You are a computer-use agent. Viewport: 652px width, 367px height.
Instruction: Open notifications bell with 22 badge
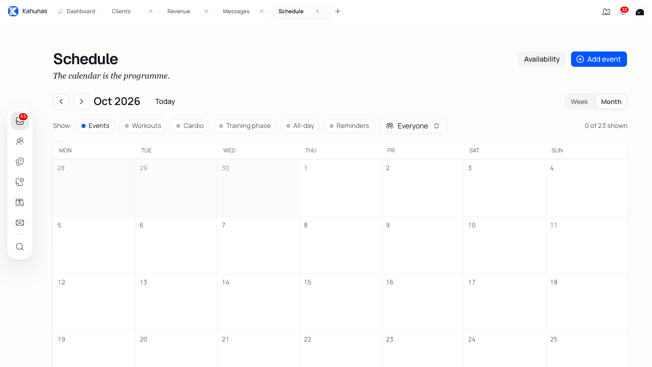coord(622,11)
